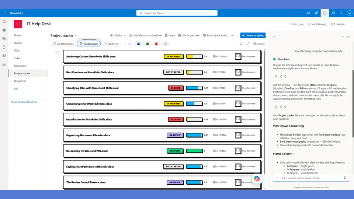This screenshot has height=199, width=354.
Task: Click BLOCKED pill in Classifying Files row
Action: point(176,88)
